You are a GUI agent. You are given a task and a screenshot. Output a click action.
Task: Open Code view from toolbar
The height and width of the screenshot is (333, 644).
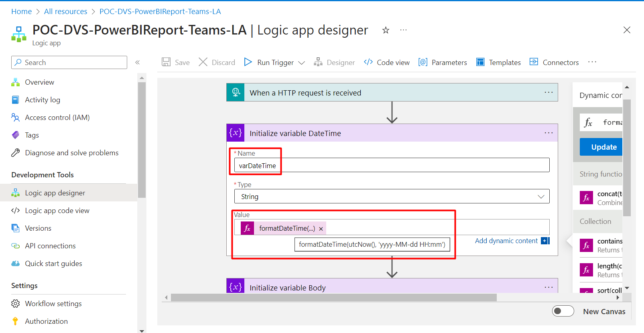386,62
